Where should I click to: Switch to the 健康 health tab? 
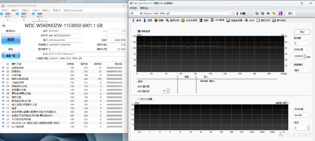tap(159, 20)
